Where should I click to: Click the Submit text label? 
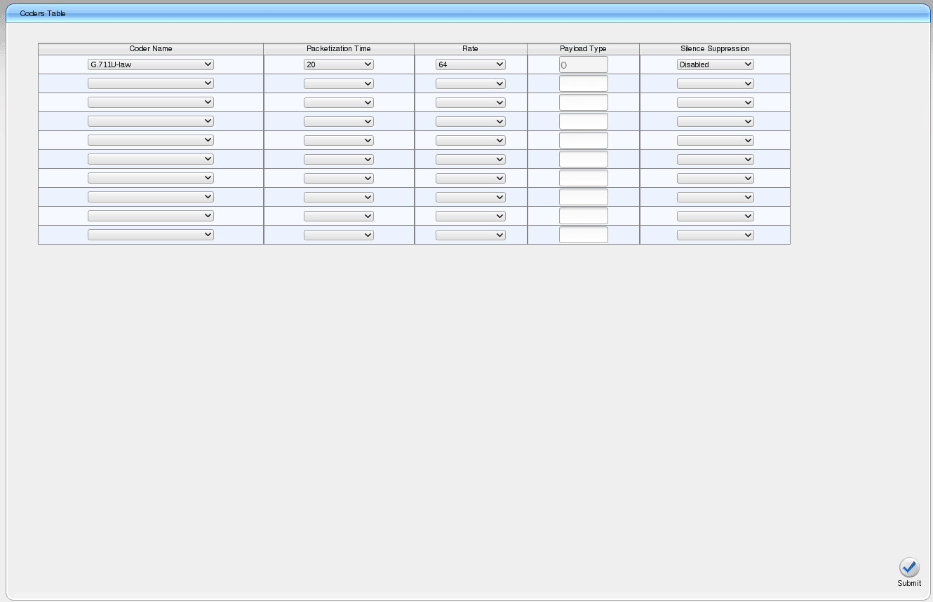coord(909,583)
